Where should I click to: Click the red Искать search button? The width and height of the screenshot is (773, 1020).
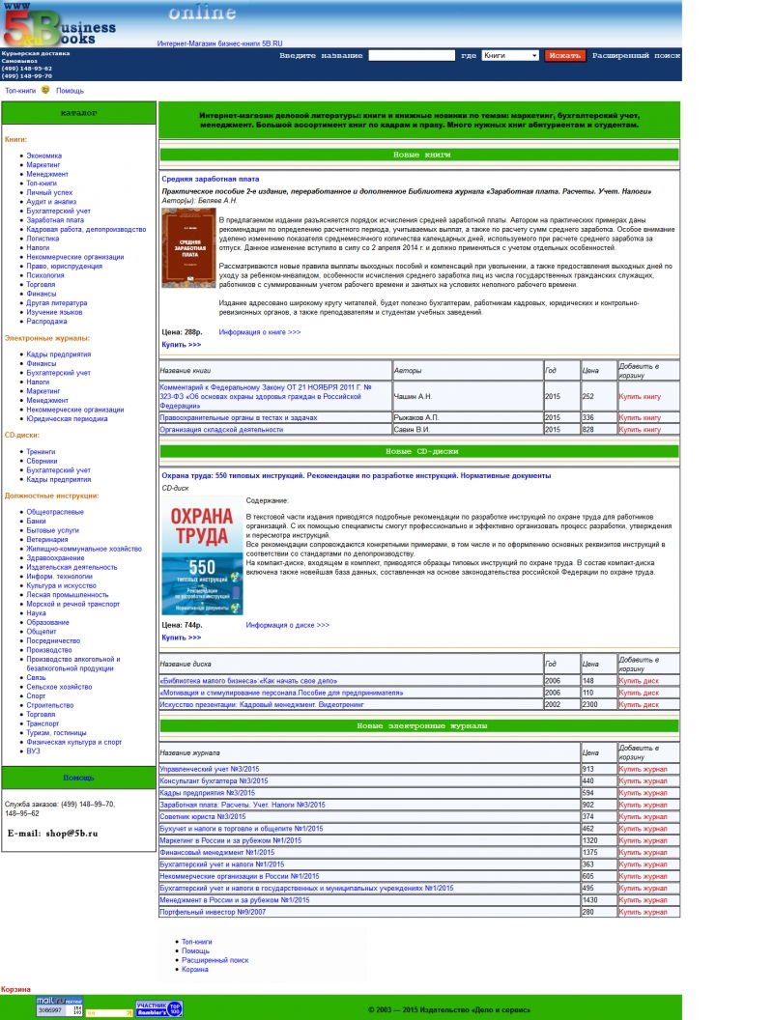click(x=564, y=55)
